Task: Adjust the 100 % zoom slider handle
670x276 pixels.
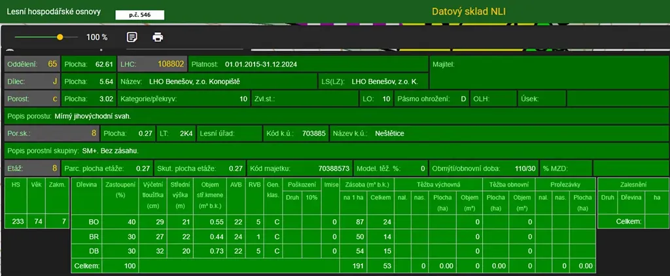Action: [x=60, y=37]
